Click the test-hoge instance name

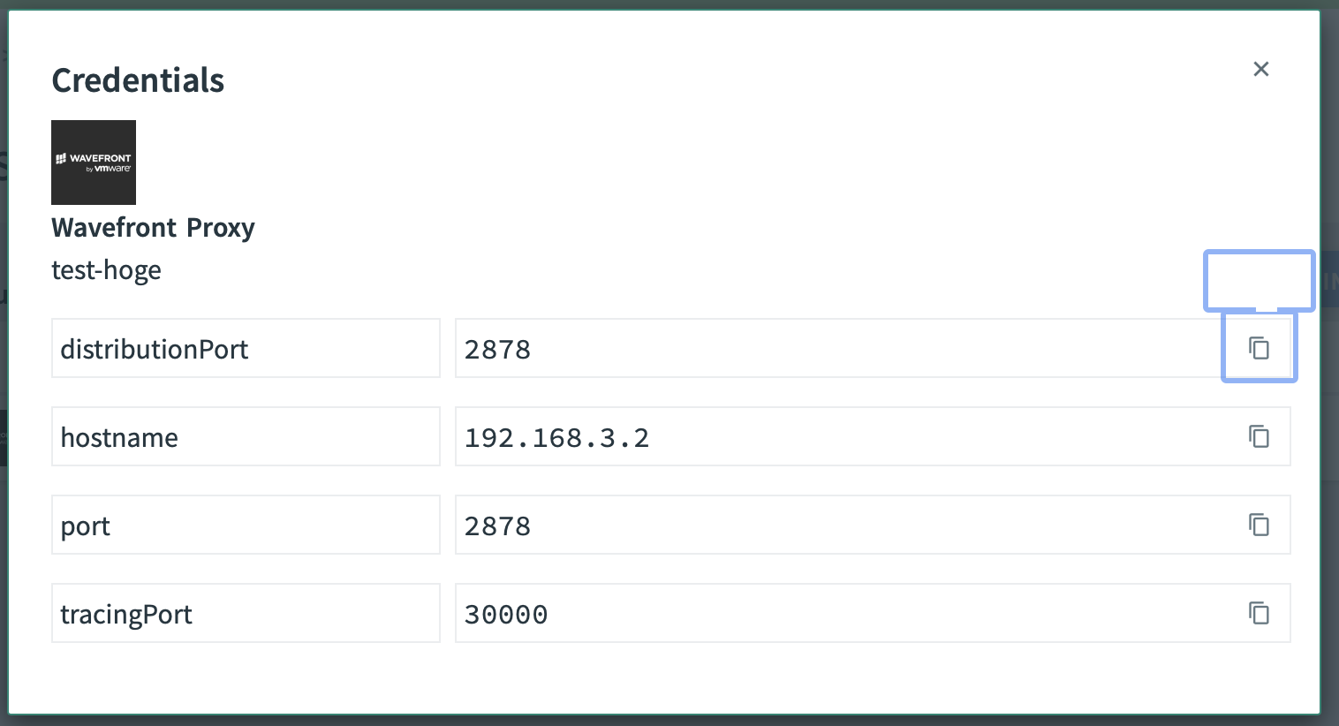click(x=106, y=270)
